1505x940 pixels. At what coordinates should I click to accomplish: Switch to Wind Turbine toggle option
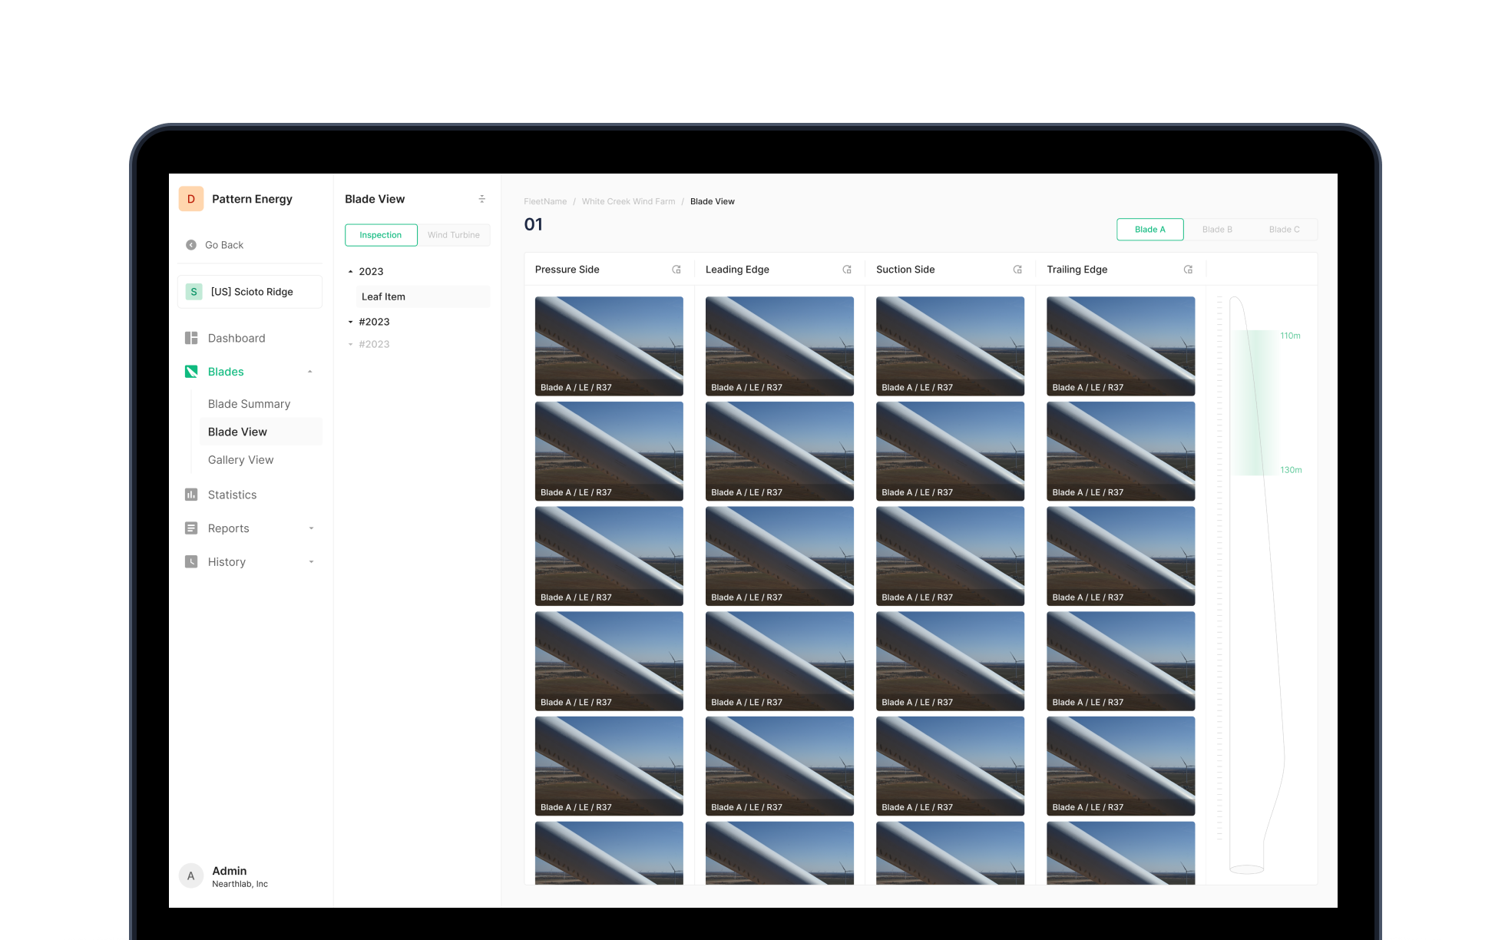click(x=453, y=235)
